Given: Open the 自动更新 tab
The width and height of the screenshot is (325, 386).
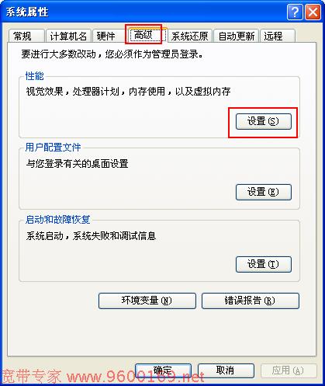Looking at the screenshot, I should click(x=237, y=36).
